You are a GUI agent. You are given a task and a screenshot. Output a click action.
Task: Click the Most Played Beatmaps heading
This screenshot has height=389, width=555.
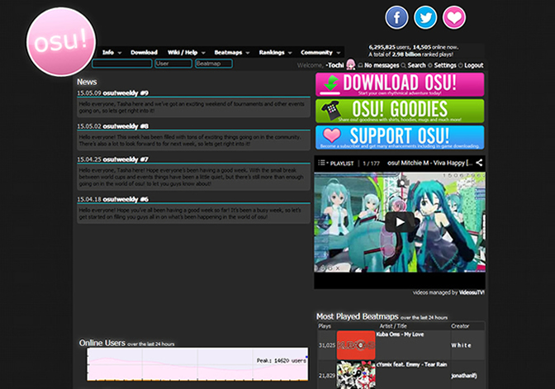click(x=357, y=316)
